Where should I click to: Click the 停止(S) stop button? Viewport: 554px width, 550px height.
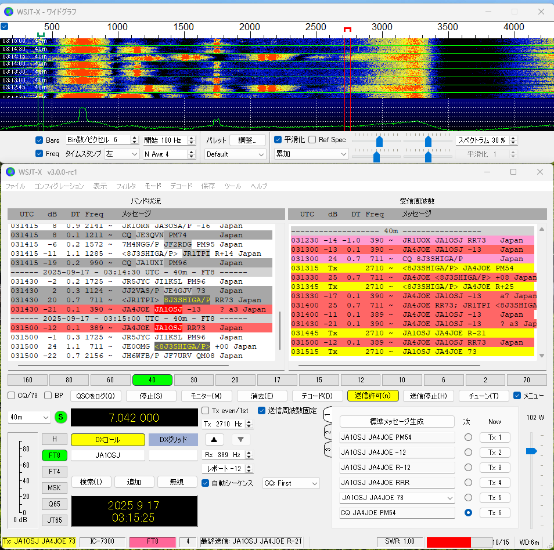click(151, 396)
